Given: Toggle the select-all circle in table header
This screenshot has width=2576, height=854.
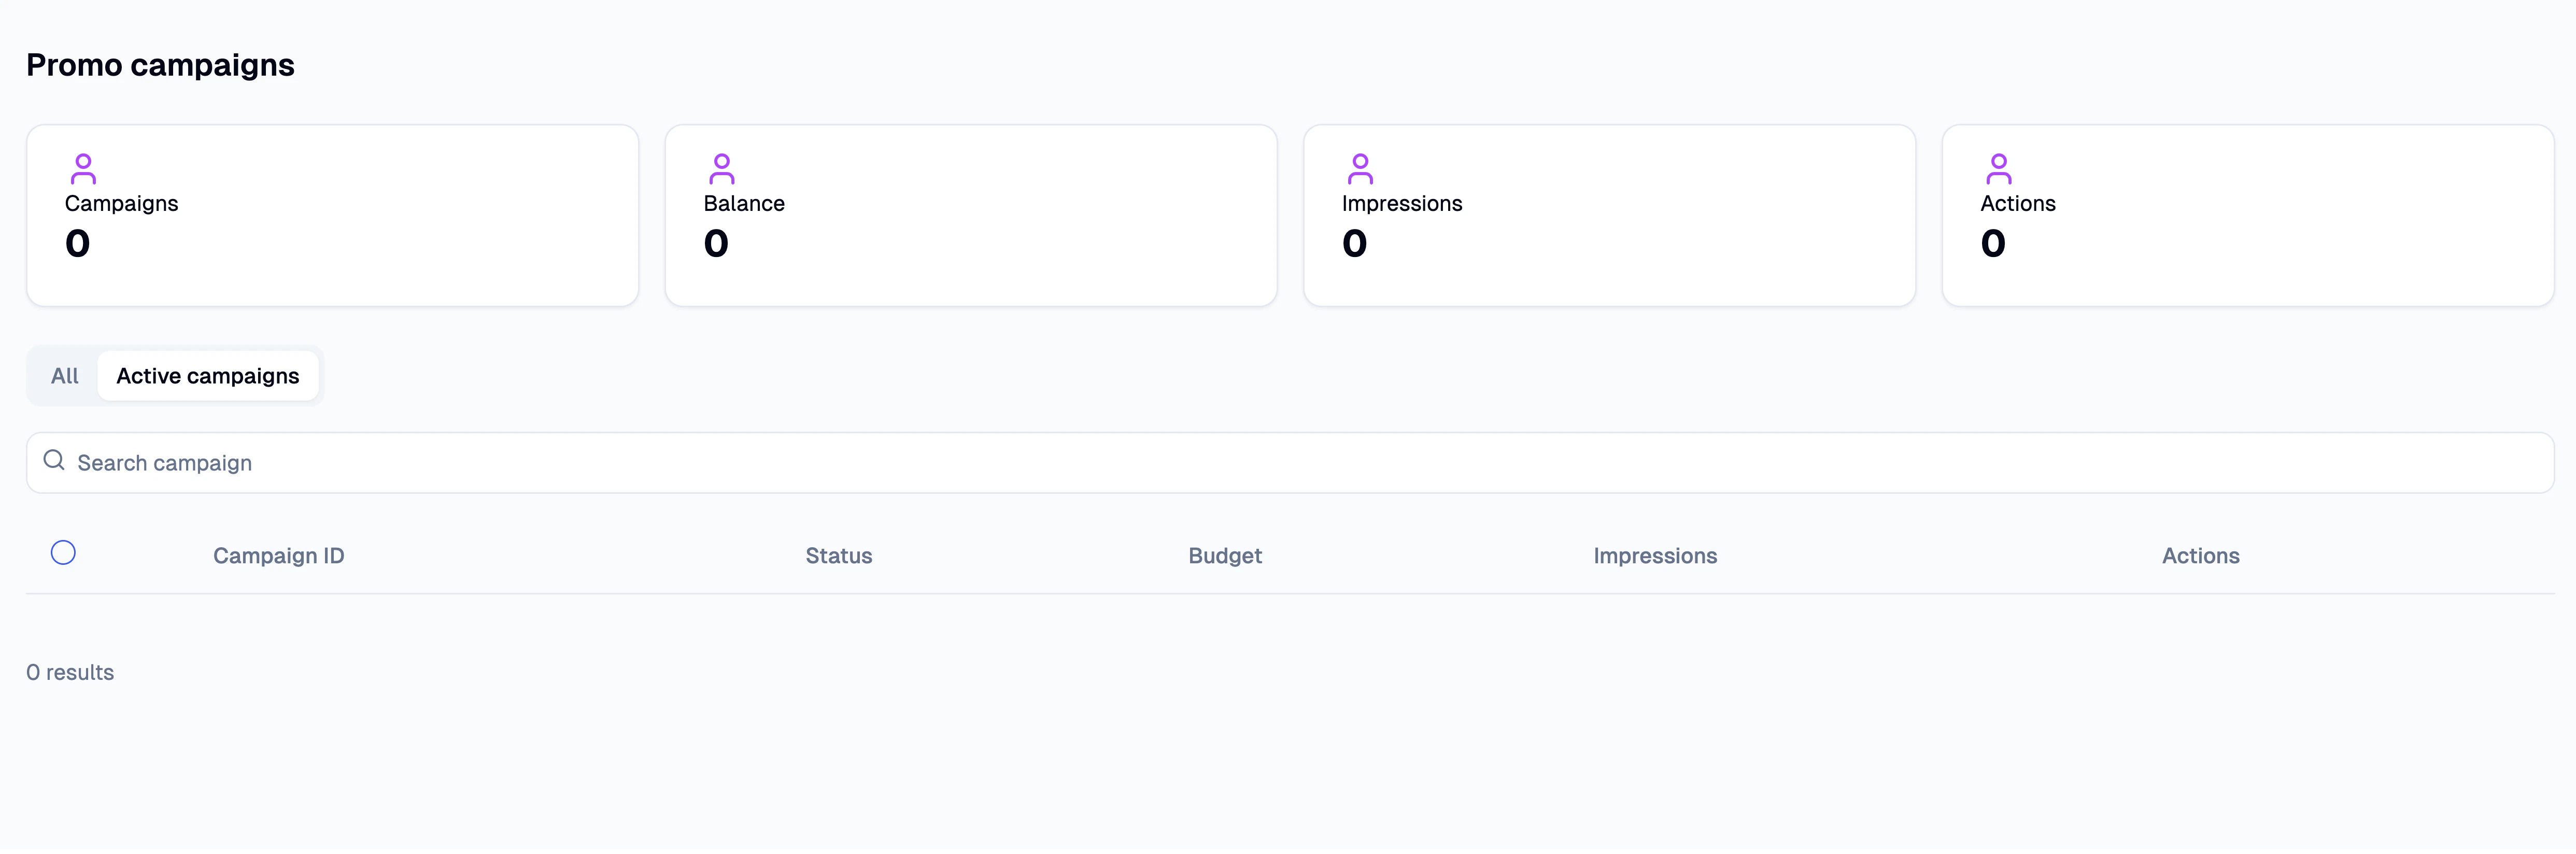Looking at the screenshot, I should (63, 553).
